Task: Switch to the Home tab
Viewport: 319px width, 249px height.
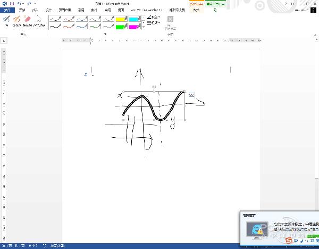Action: pyautogui.click(x=22, y=10)
